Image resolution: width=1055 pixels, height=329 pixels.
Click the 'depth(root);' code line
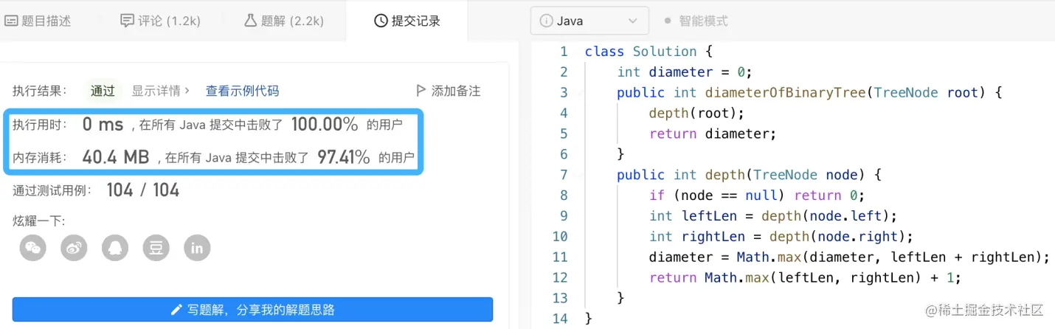point(696,113)
